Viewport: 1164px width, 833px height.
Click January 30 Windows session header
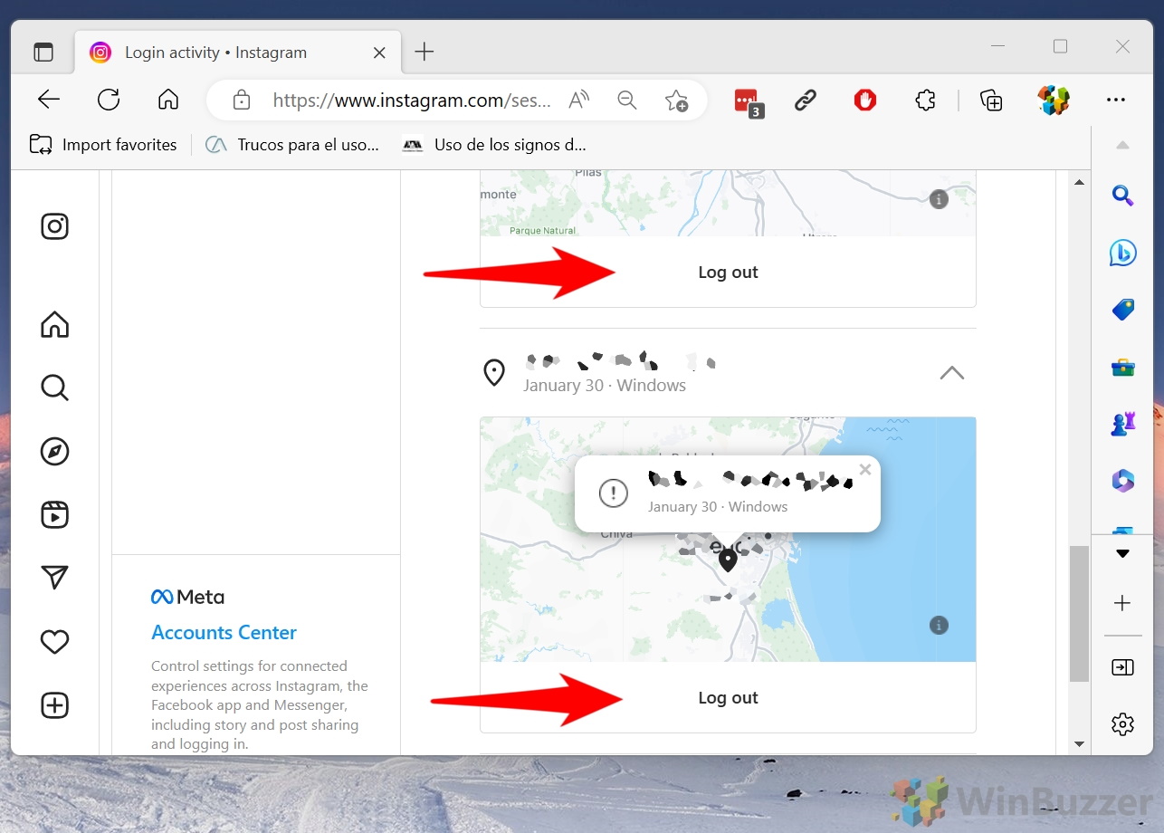[x=728, y=373]
